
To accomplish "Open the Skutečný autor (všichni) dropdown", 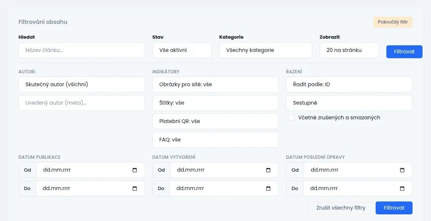I will pyautogui.click(x=82, y=85).
